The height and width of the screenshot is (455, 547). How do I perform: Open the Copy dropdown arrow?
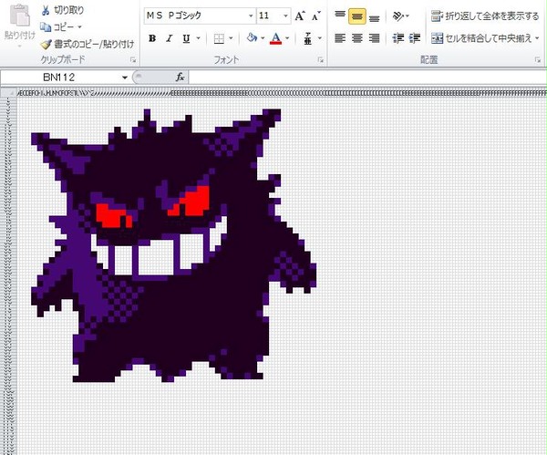(79, 26)
